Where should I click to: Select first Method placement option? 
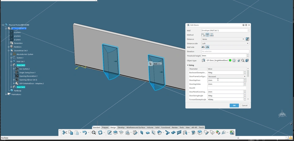[x=203, y=35]
